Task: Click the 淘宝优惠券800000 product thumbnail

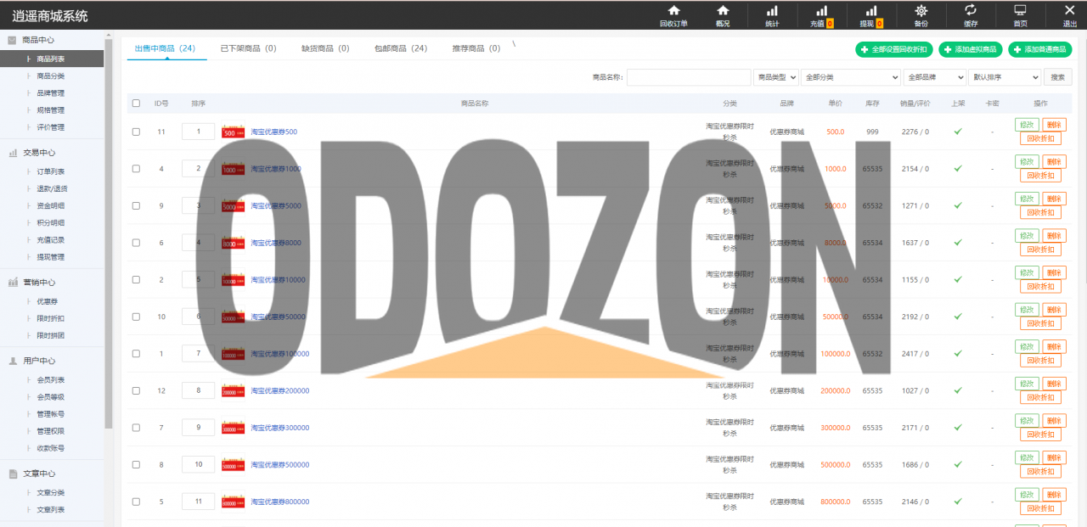Action: point(234,502)
